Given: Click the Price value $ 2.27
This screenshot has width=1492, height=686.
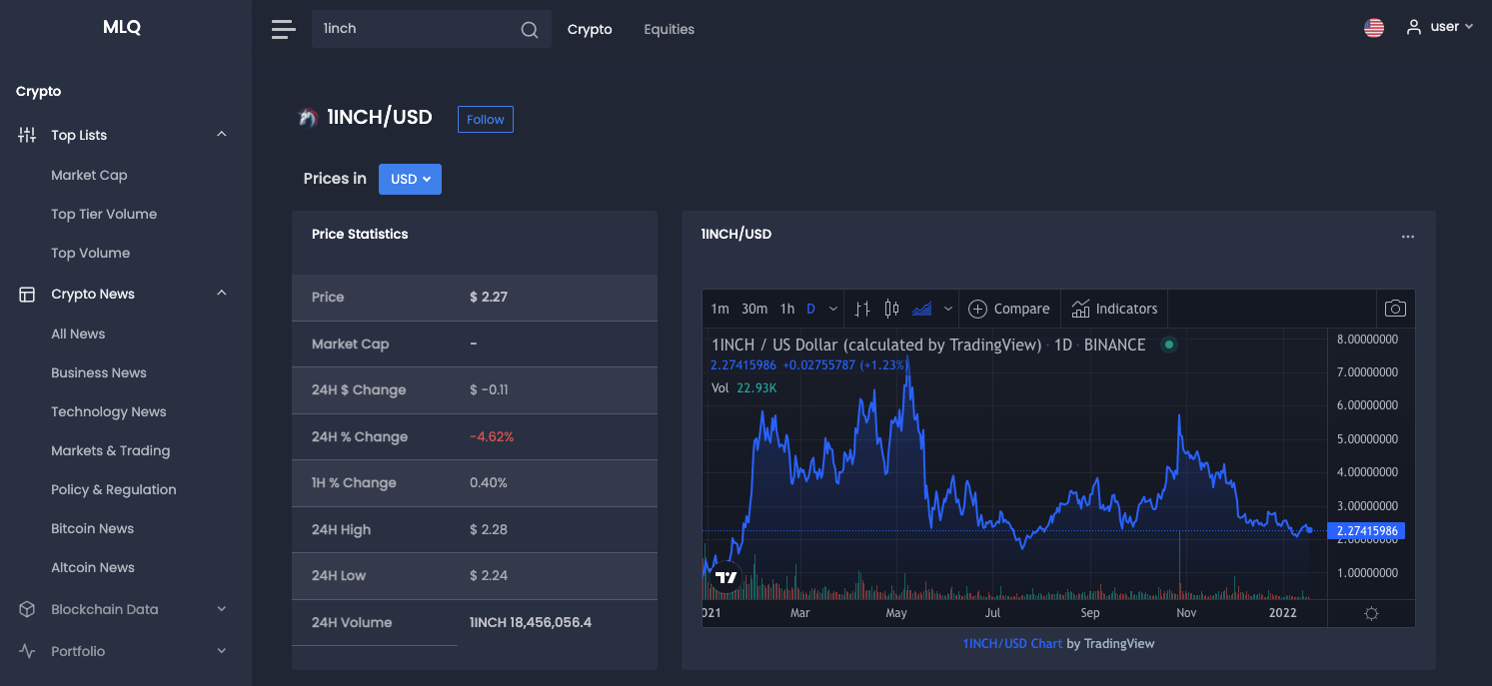Looking at the screenshot, I should 489,297.
